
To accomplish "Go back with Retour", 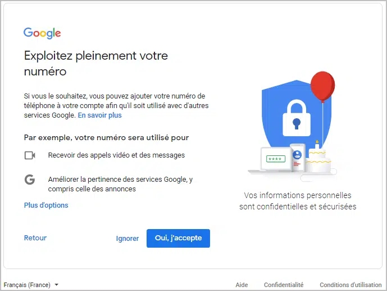I will point(35,238).
